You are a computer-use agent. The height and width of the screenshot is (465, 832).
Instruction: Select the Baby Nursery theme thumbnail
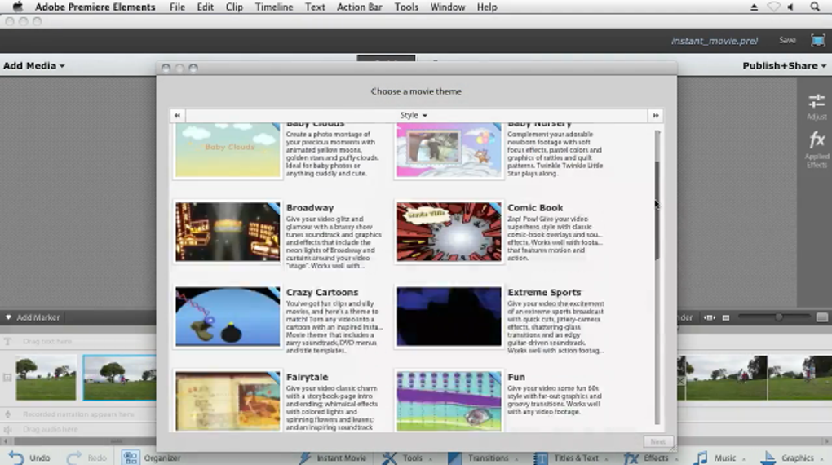pyautogui.click(x=449, y=150)
